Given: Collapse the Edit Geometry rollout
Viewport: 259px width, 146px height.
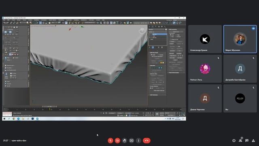Looking at the screenshot, I should coord(176,30).
